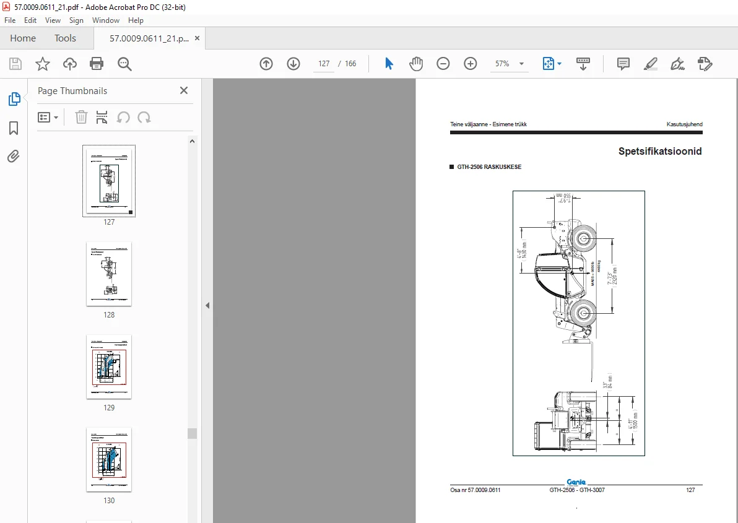This screenshot has width=738, height=523.
Task: Open the Attachments paperclip icon
Action: 14,156
